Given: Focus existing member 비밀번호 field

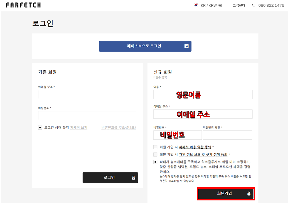Looking at the screenshot, I should coord(87,115).
